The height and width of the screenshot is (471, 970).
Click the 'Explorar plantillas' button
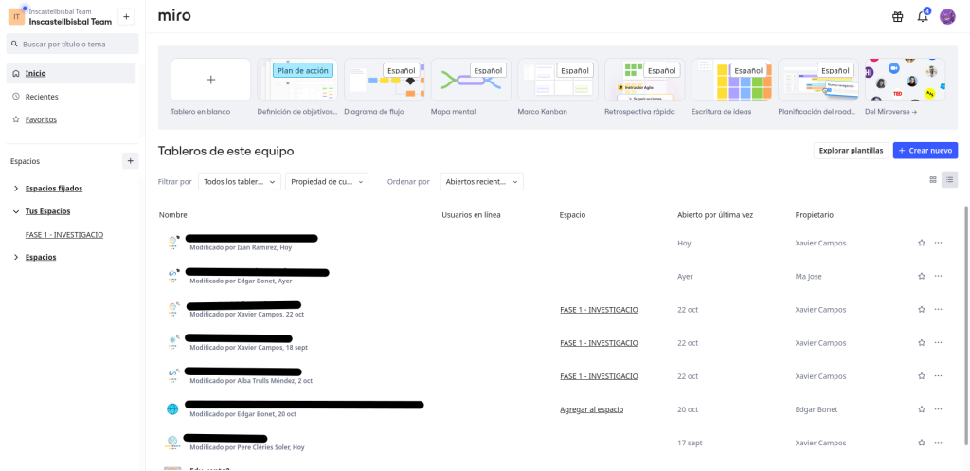click(851, 150)
